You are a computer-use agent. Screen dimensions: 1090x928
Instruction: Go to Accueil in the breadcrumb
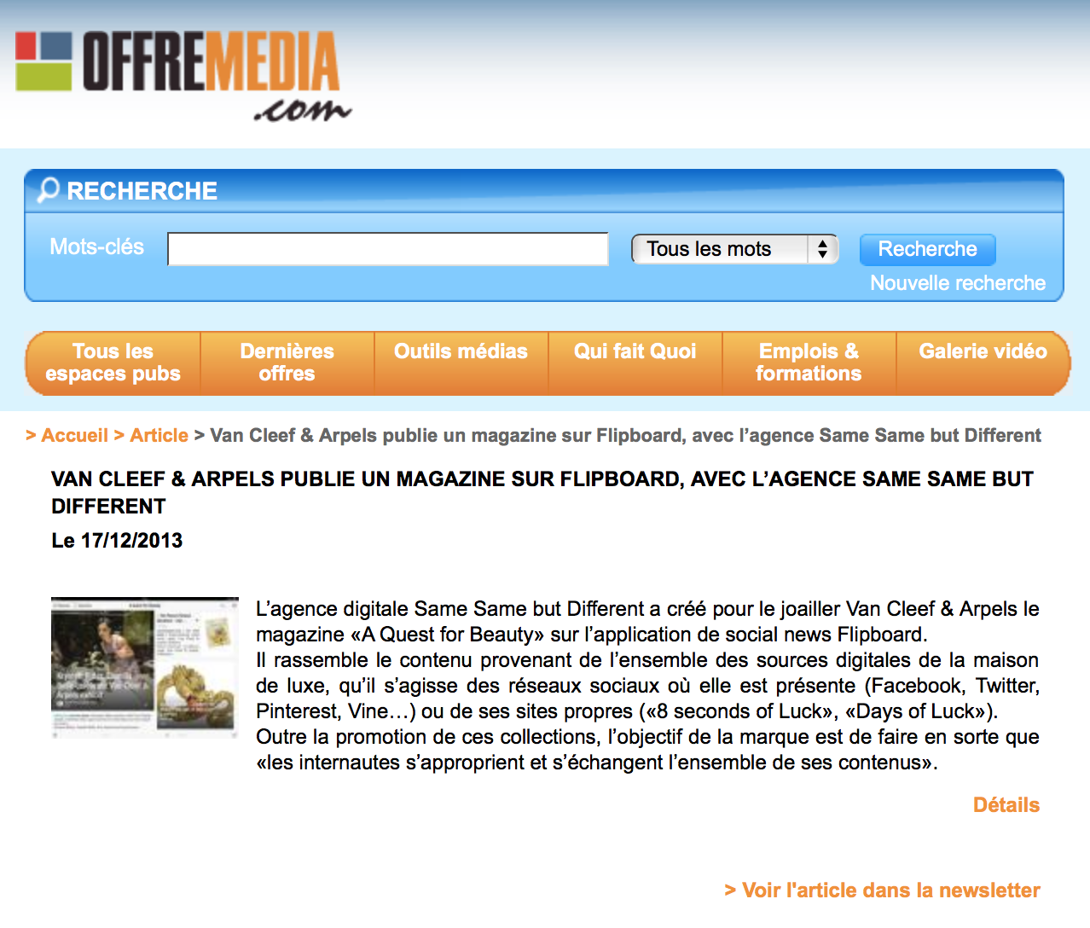74,436
